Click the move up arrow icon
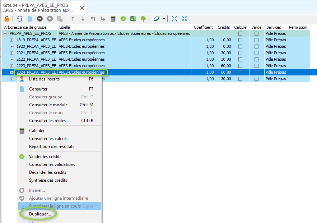 [73, 19]
